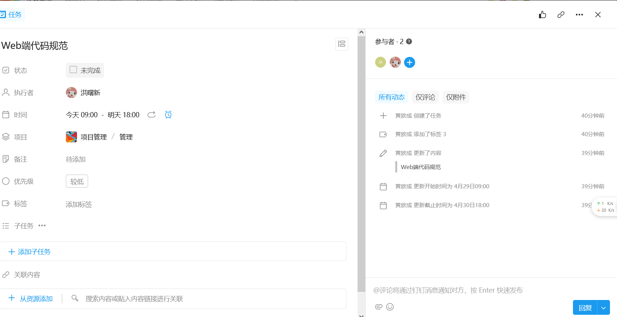Image resolution: width=617 pixels, height=317 pixels.
Task: Copy task link with chain icon
Action: (x=561, y=14)
